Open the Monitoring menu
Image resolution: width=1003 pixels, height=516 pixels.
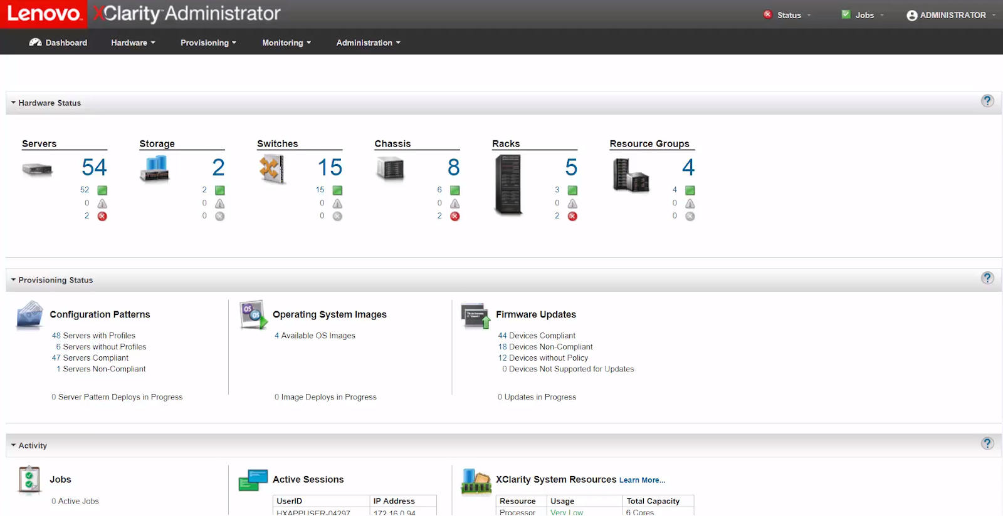pyautogui.click(x=286, y=43)
